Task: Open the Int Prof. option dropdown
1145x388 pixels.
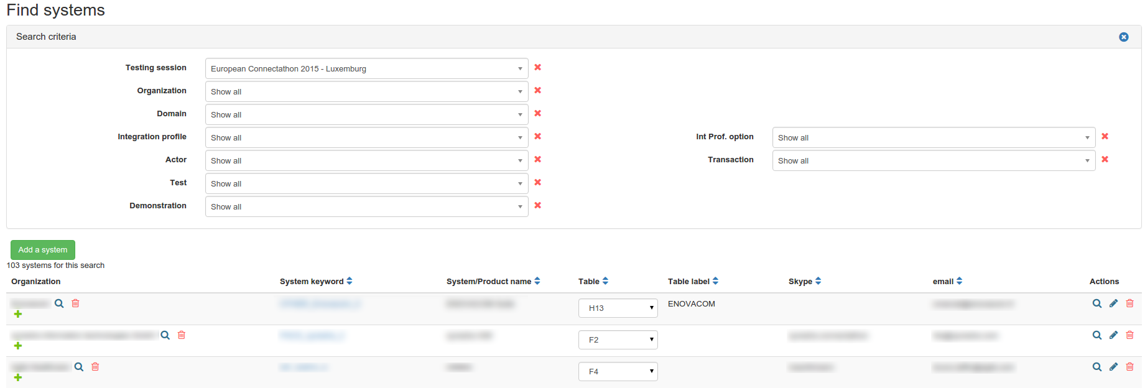Action: point(933,137)
